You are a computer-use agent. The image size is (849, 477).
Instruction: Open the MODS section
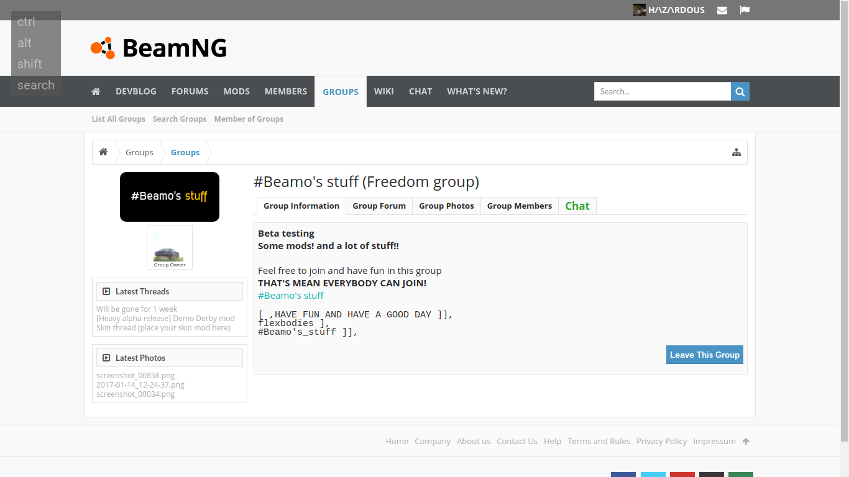tap(237, 91)
